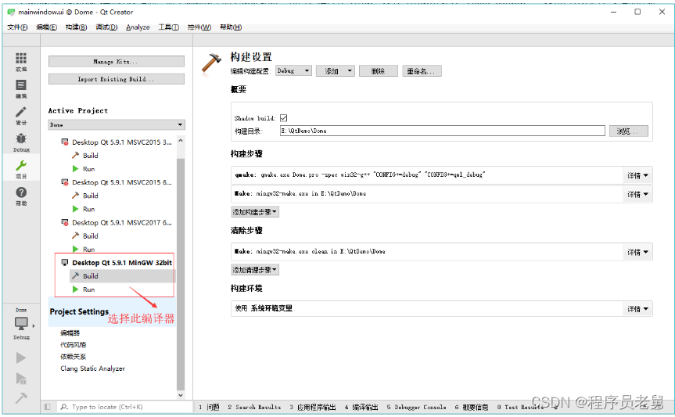Open the 文件(F) menu
675x417 pixels.
pos(17,27)
